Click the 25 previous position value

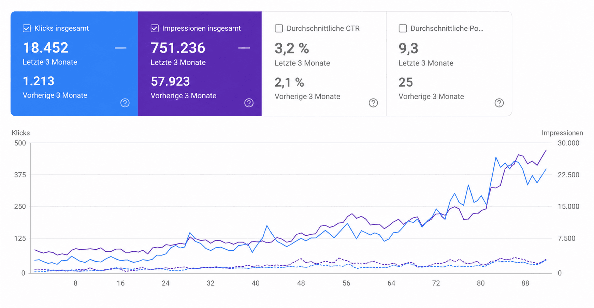point(406,82)
